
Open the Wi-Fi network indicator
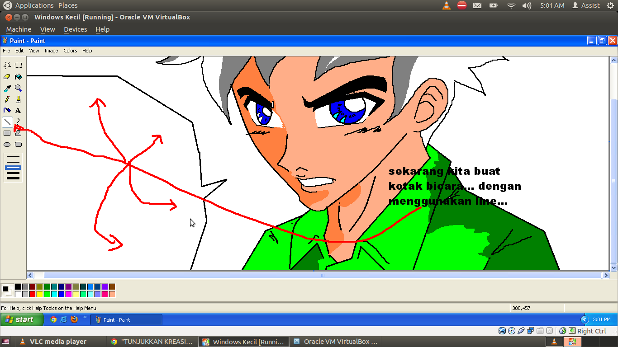click(x=511, y=5)
